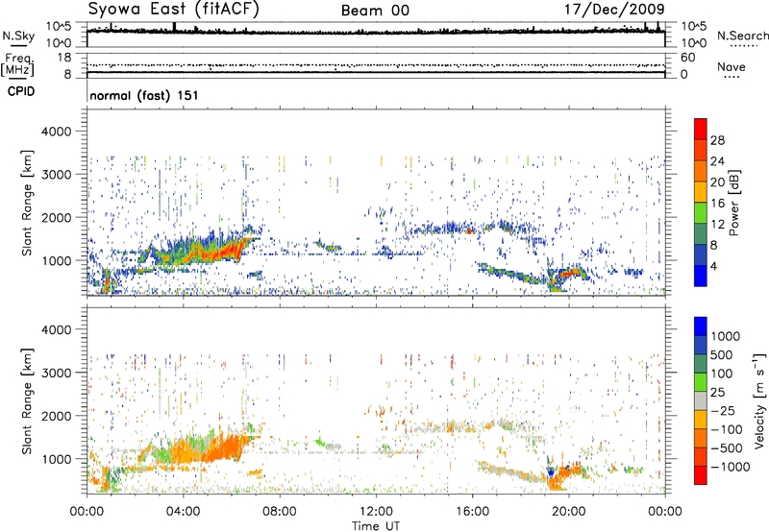This screenshot has width=769, height=532.
Task: Click the '12:00' time axis label
Action: [376, 512]
